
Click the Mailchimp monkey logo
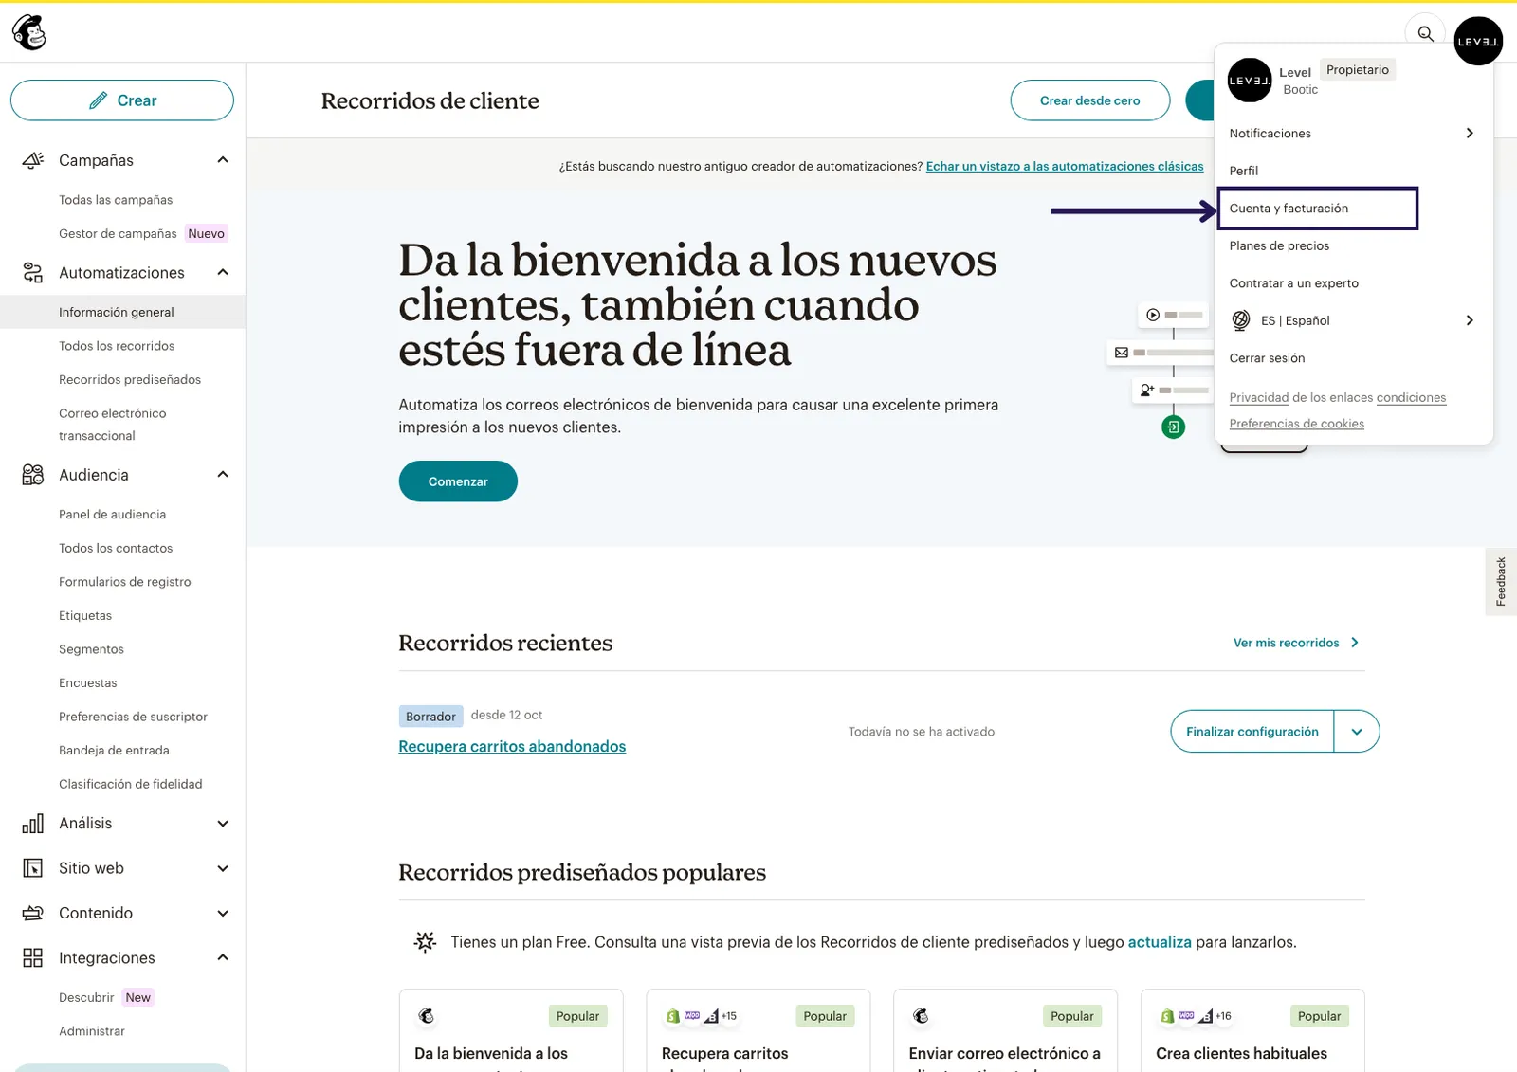(x=29, y=32)
